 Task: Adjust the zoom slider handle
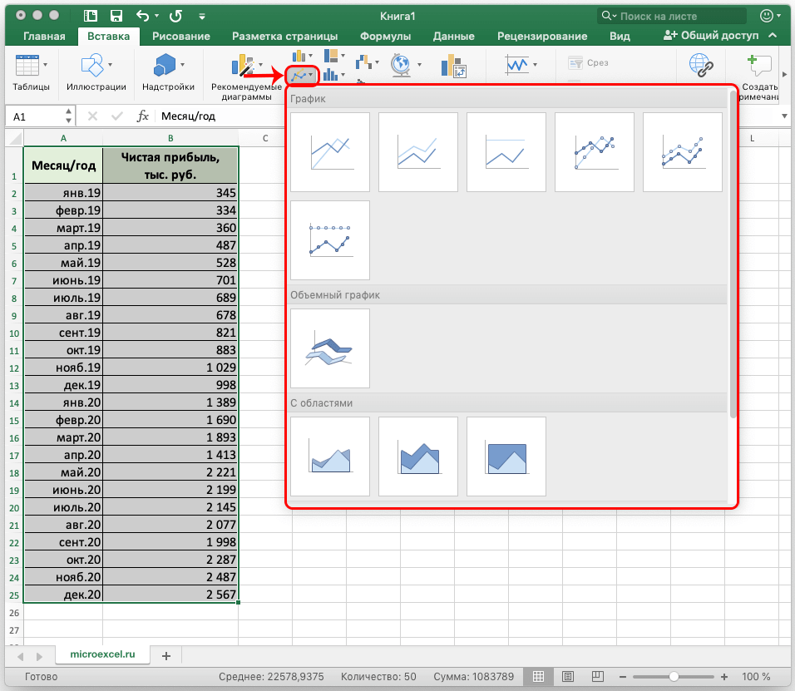674,677
